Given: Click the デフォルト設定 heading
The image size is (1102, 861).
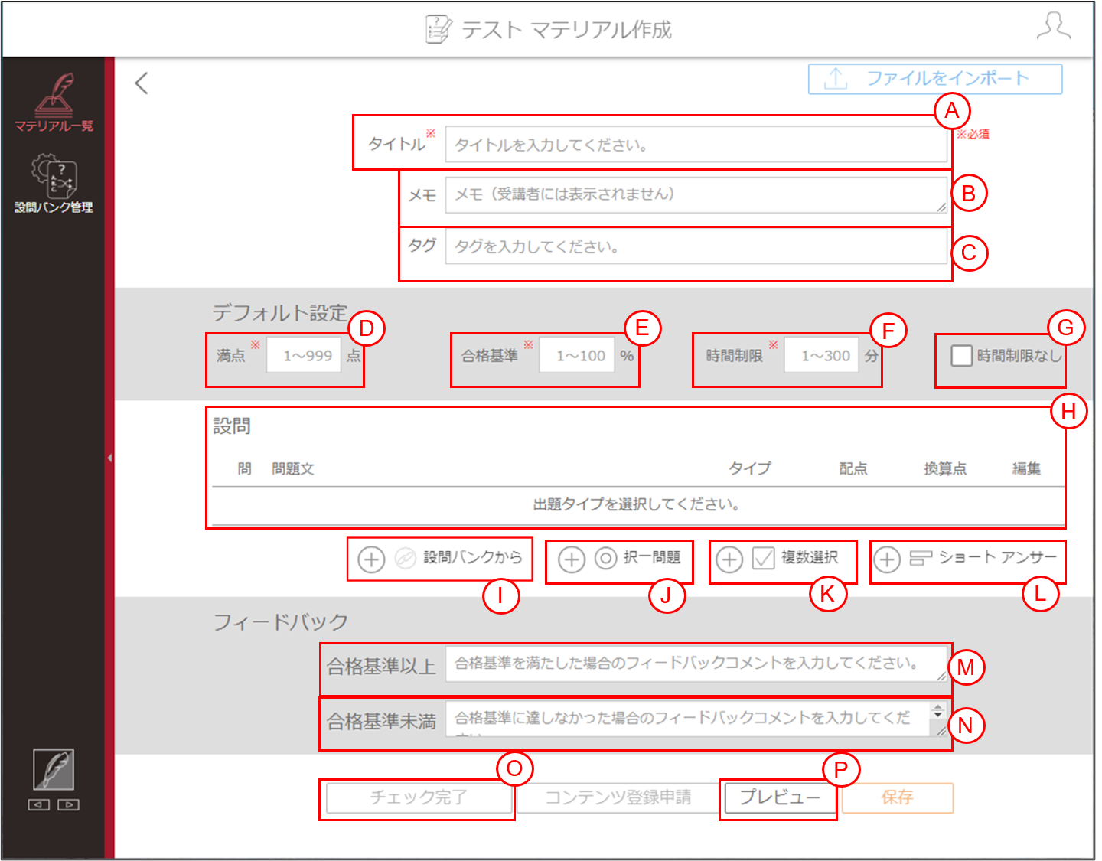Looking at the screenshot, I should point(280,313).
